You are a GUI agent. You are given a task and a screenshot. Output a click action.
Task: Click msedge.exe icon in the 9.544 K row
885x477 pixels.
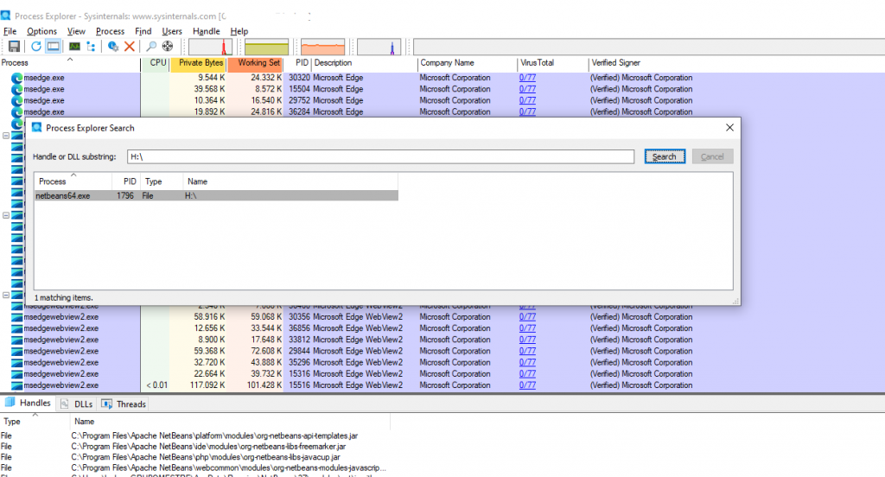[x=17, y=77]
